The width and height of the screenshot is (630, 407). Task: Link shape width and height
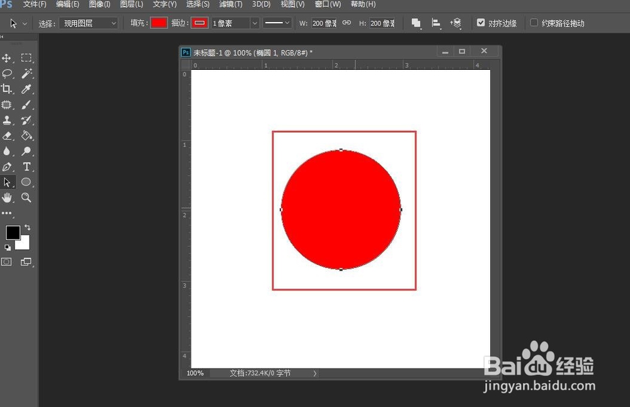tap(346, 23)
